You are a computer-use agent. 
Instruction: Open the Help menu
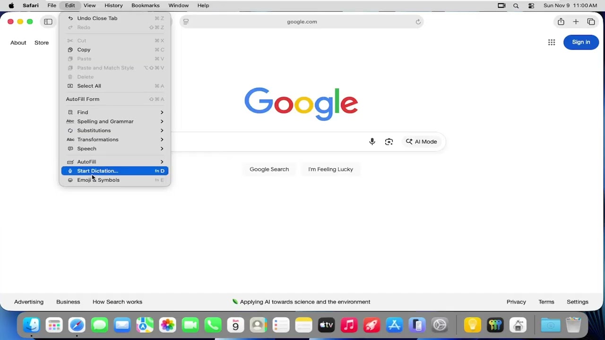(x=203, y=6)
